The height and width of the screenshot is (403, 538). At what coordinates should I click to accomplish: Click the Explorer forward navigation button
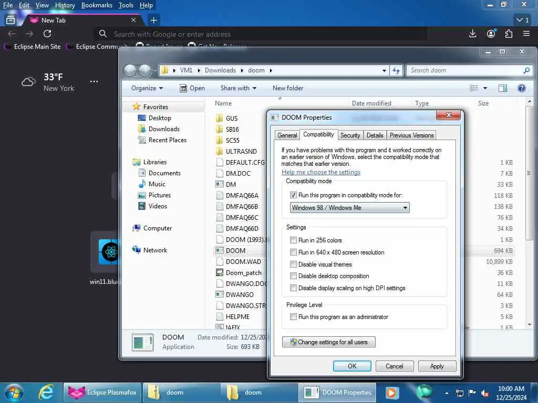coord(144,70)
